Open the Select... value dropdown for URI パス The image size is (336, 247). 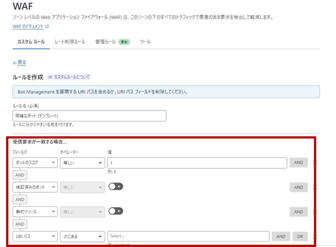(x=188, y=236)
